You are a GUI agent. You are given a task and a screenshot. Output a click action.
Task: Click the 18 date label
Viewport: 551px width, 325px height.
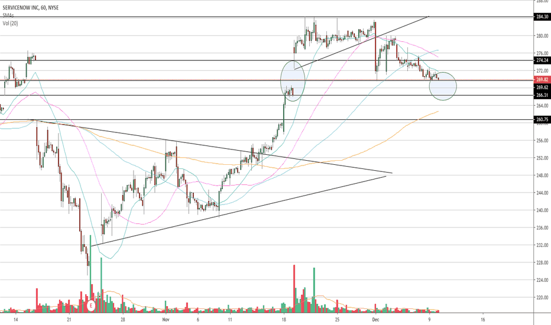click(x=284, y=320)
